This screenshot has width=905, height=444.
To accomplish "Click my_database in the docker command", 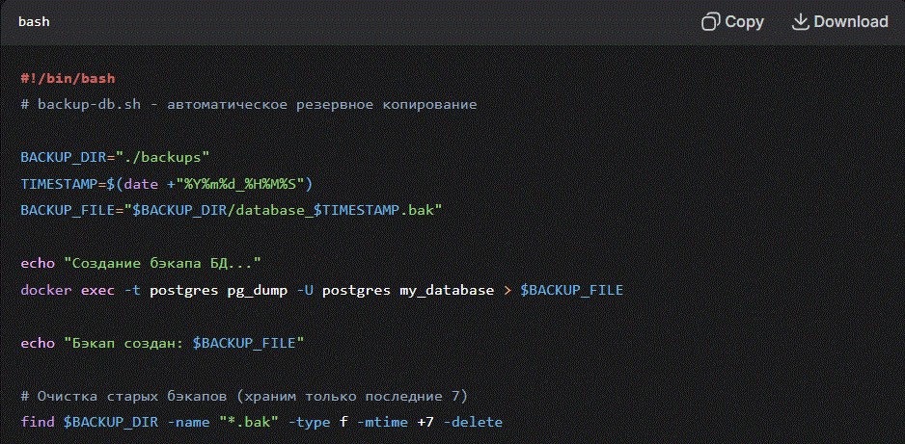I will pos(447,290).
